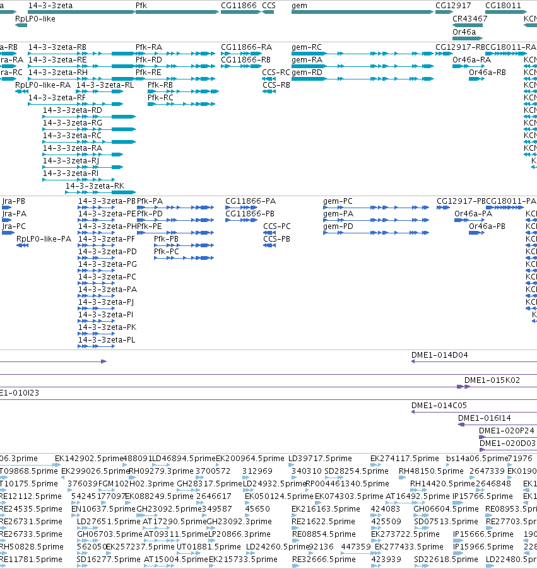Open the CG11866 gene label
Viewport: 537px width, 569px height.
coord(239,6)
